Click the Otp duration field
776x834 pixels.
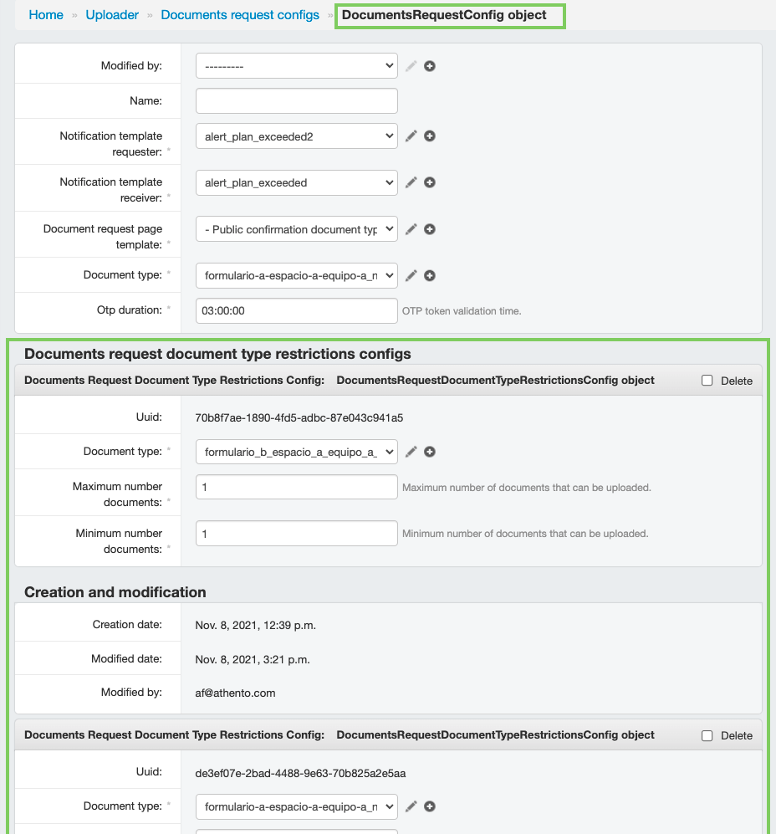pyautogui.click(x=296, y=310)
